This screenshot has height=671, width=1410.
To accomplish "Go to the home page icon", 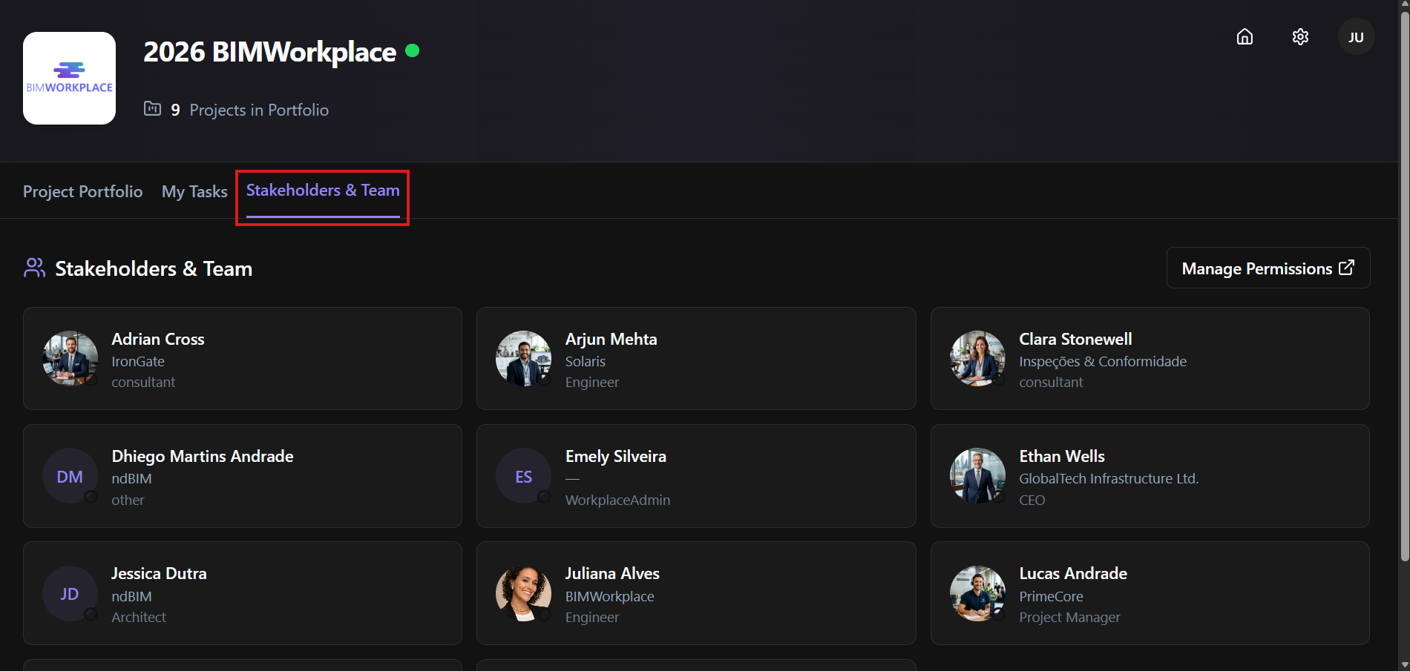I will pyautogui.click(x=1245, y=36).
